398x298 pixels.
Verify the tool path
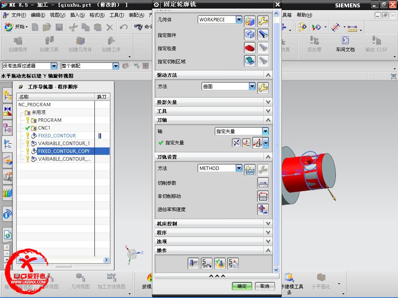[x=220, y=263]
